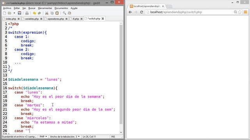Bookmark the page with the star icon
Screen dimensions: 250x140
click(x=240, y=12)
